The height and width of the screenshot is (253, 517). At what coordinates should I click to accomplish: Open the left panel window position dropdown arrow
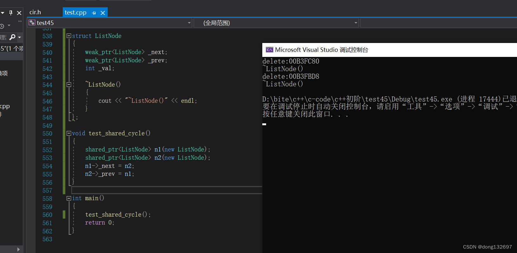point(3,13)
